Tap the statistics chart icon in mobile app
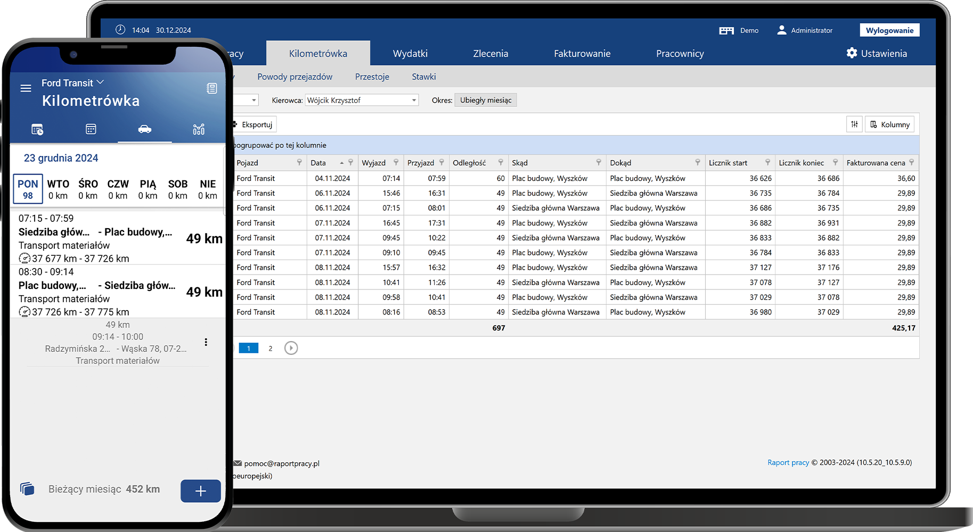973x532 pixels. 199,129
